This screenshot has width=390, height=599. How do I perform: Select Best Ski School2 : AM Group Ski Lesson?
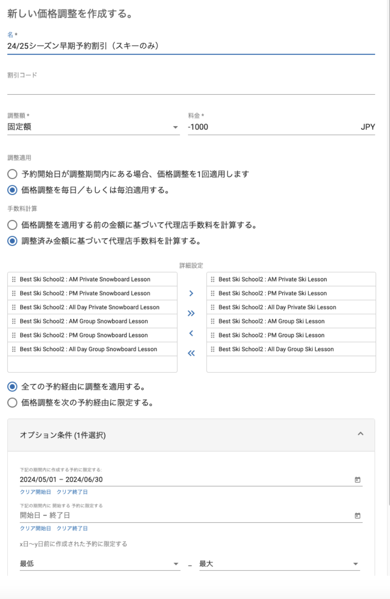[291, 321]
